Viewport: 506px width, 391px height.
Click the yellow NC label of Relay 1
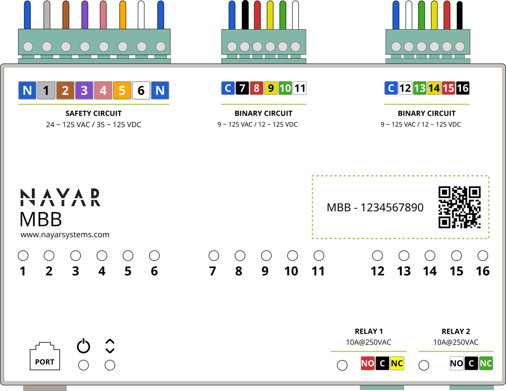tap(397, 363)
